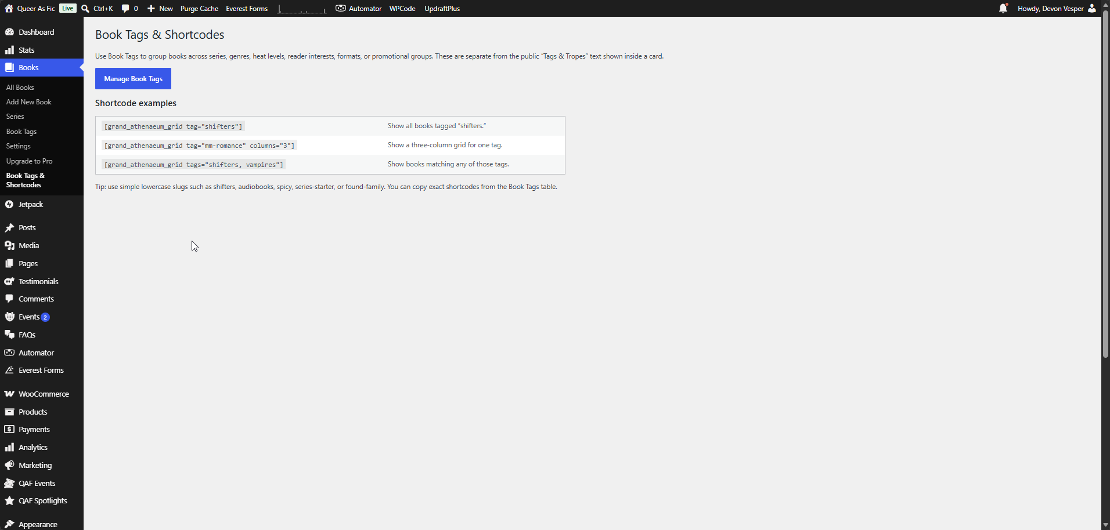Click the search magnifier Ctrl+K icon

85,8
